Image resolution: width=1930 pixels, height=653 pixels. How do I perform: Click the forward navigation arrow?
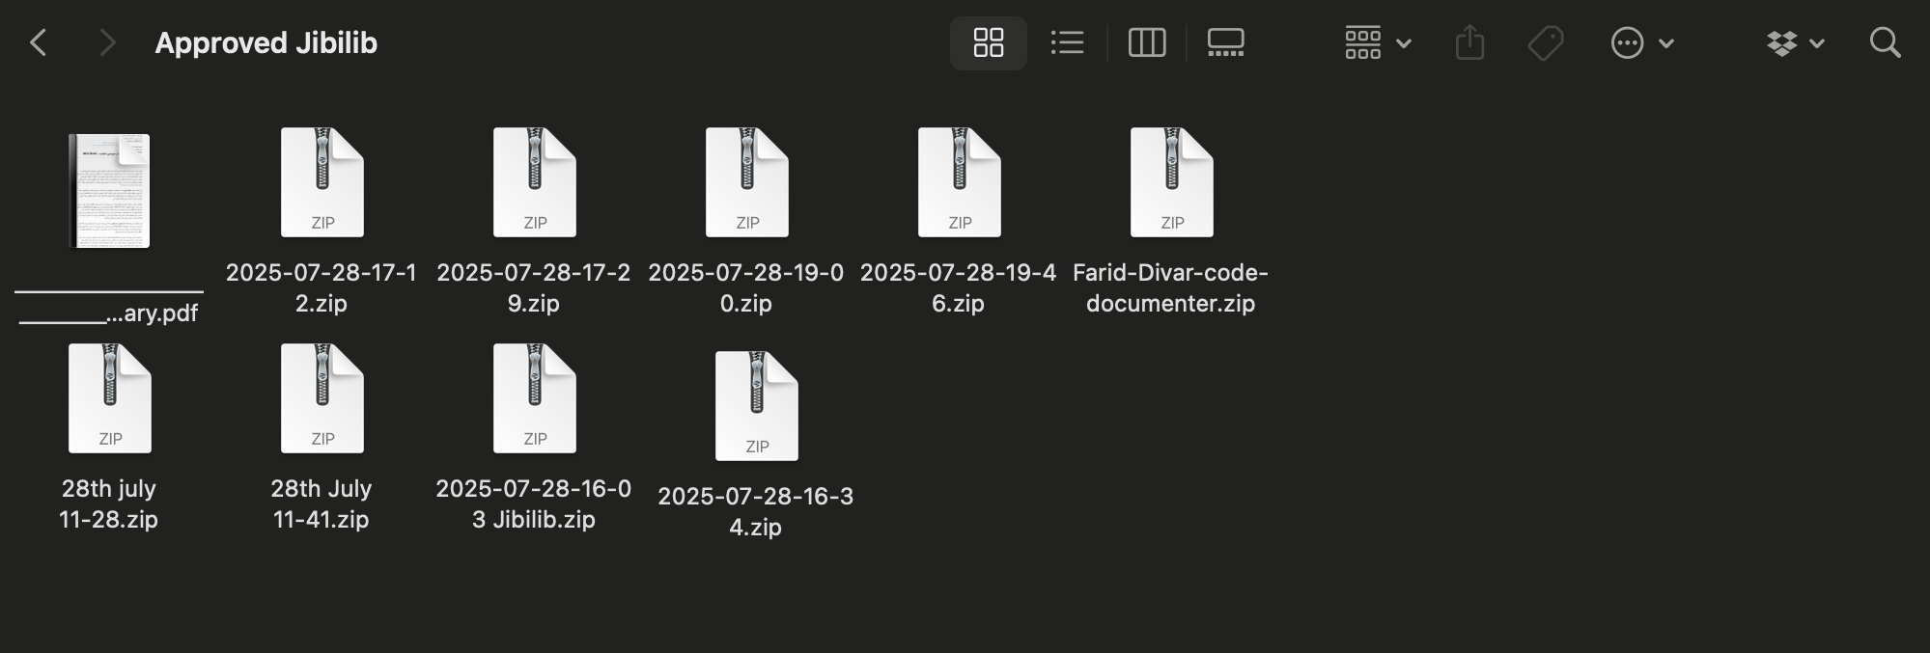[x=107, y=42]
